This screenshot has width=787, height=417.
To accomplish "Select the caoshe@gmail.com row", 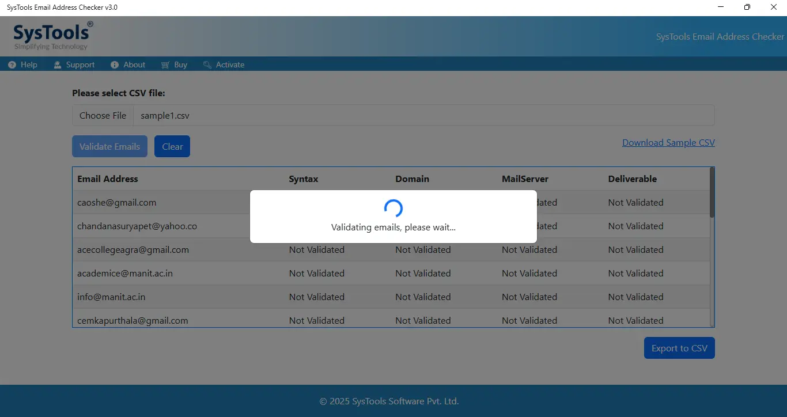I will point(391,203).
